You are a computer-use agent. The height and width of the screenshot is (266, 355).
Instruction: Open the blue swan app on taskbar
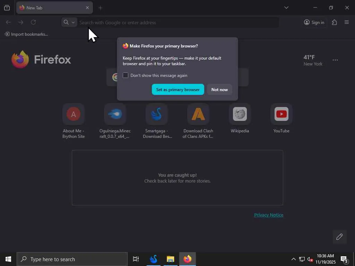[x=153, y=259]
